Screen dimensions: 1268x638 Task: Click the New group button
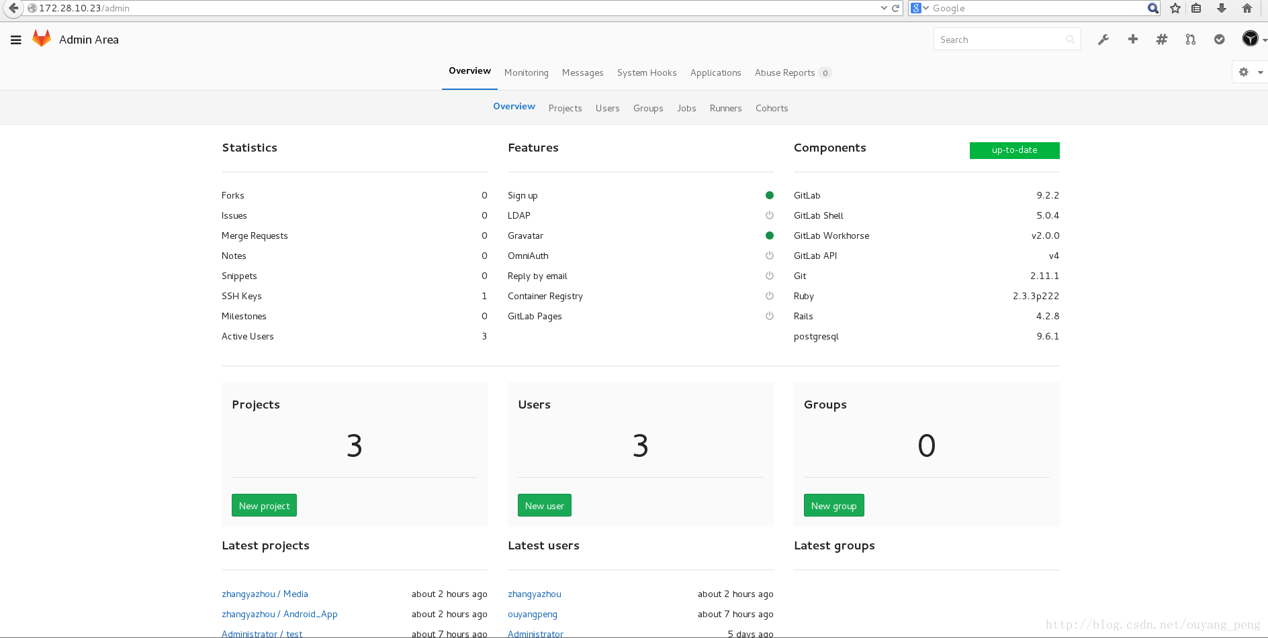point(833,506)
